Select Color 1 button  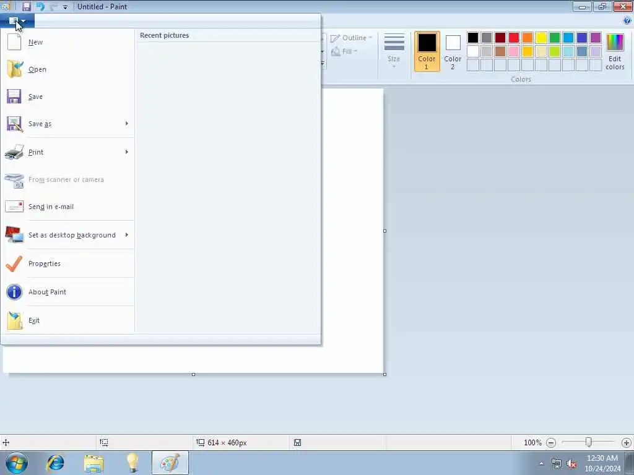(x=427, y=51)
